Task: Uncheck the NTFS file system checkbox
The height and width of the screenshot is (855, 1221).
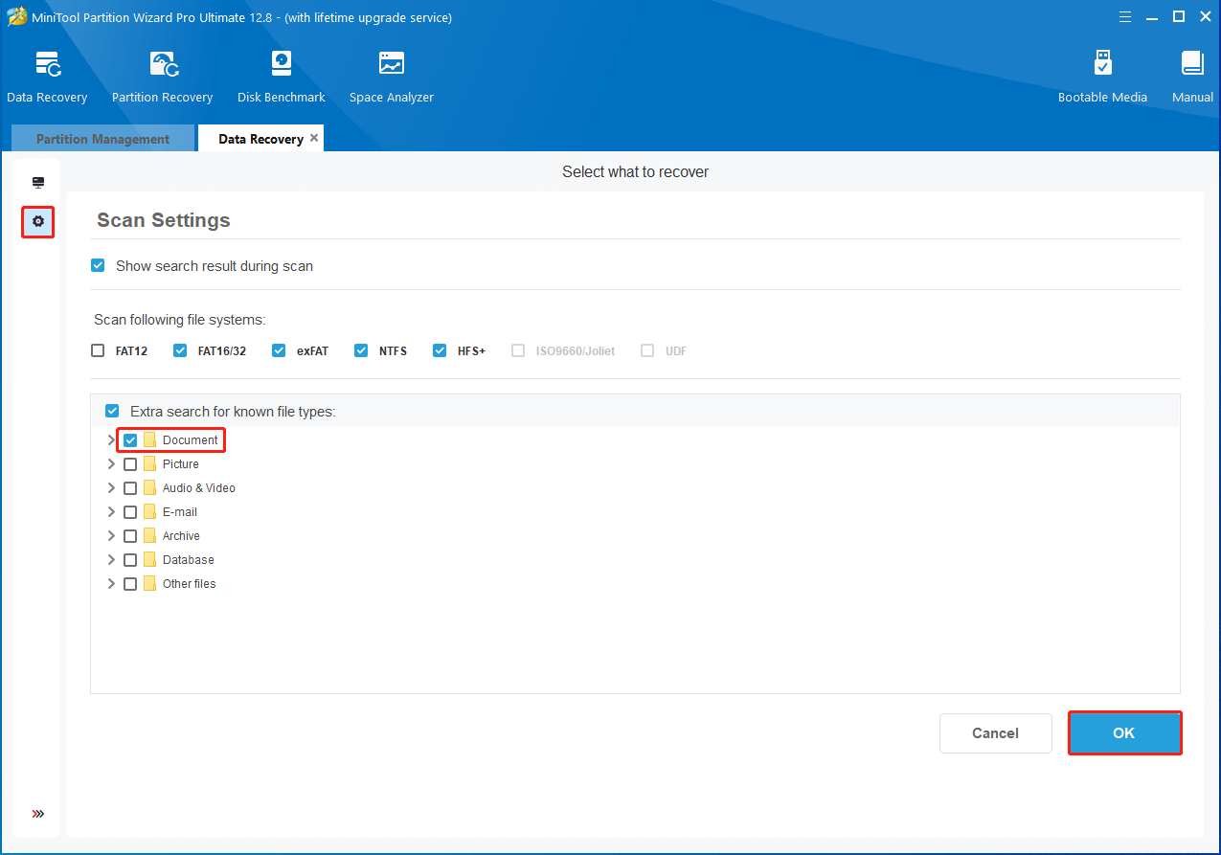Action: coord(361,350)
